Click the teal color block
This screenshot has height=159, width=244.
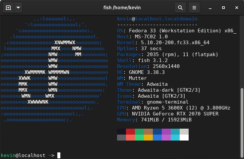tap(175, 132)
